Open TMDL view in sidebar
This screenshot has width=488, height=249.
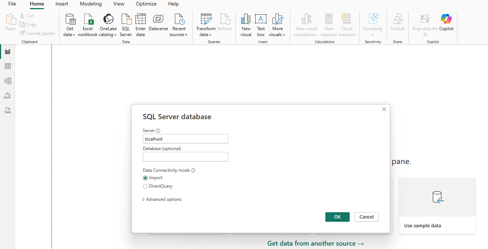(x=7, y=110)
